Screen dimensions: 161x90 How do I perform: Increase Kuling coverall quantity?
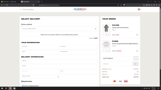[109, 35]
